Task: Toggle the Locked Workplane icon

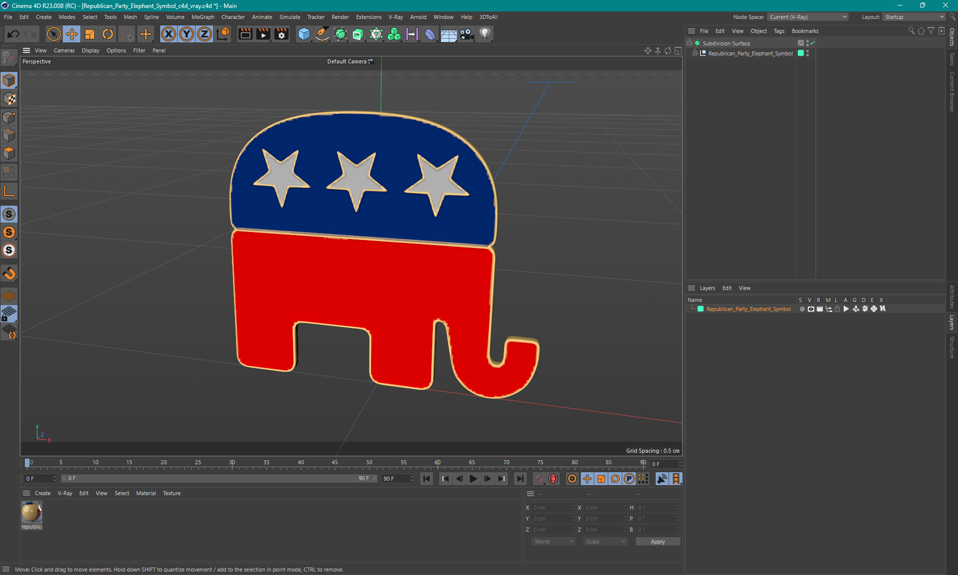Action: [9, 314]
